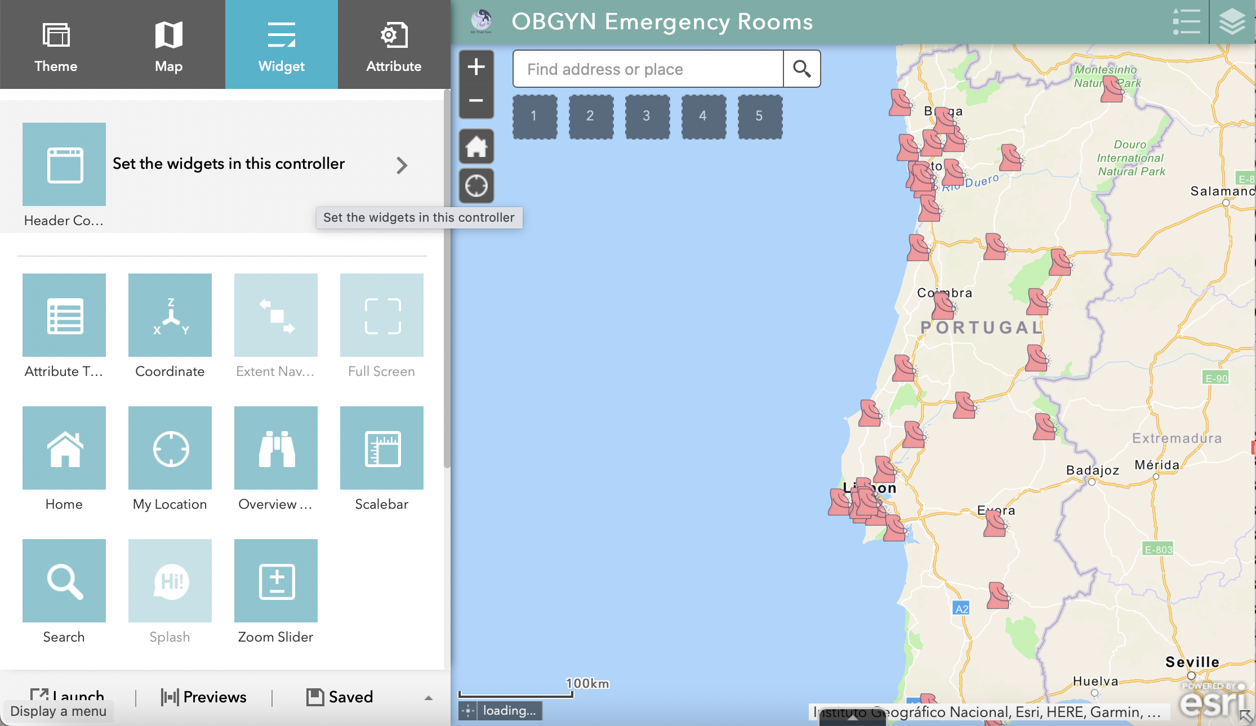1256x726 pixels.
Task: Expand the bottom attribute table handle on map
Action: [x=852, y=718]
